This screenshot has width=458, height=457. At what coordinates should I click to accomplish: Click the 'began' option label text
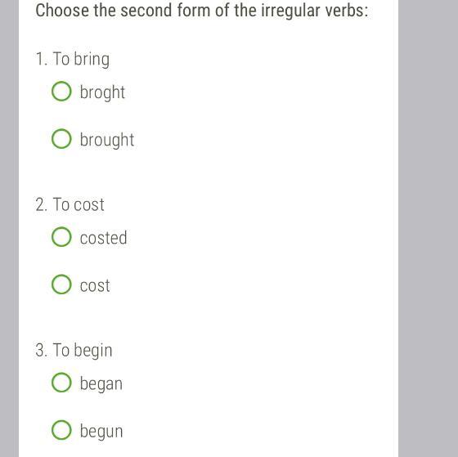[101, 384]
